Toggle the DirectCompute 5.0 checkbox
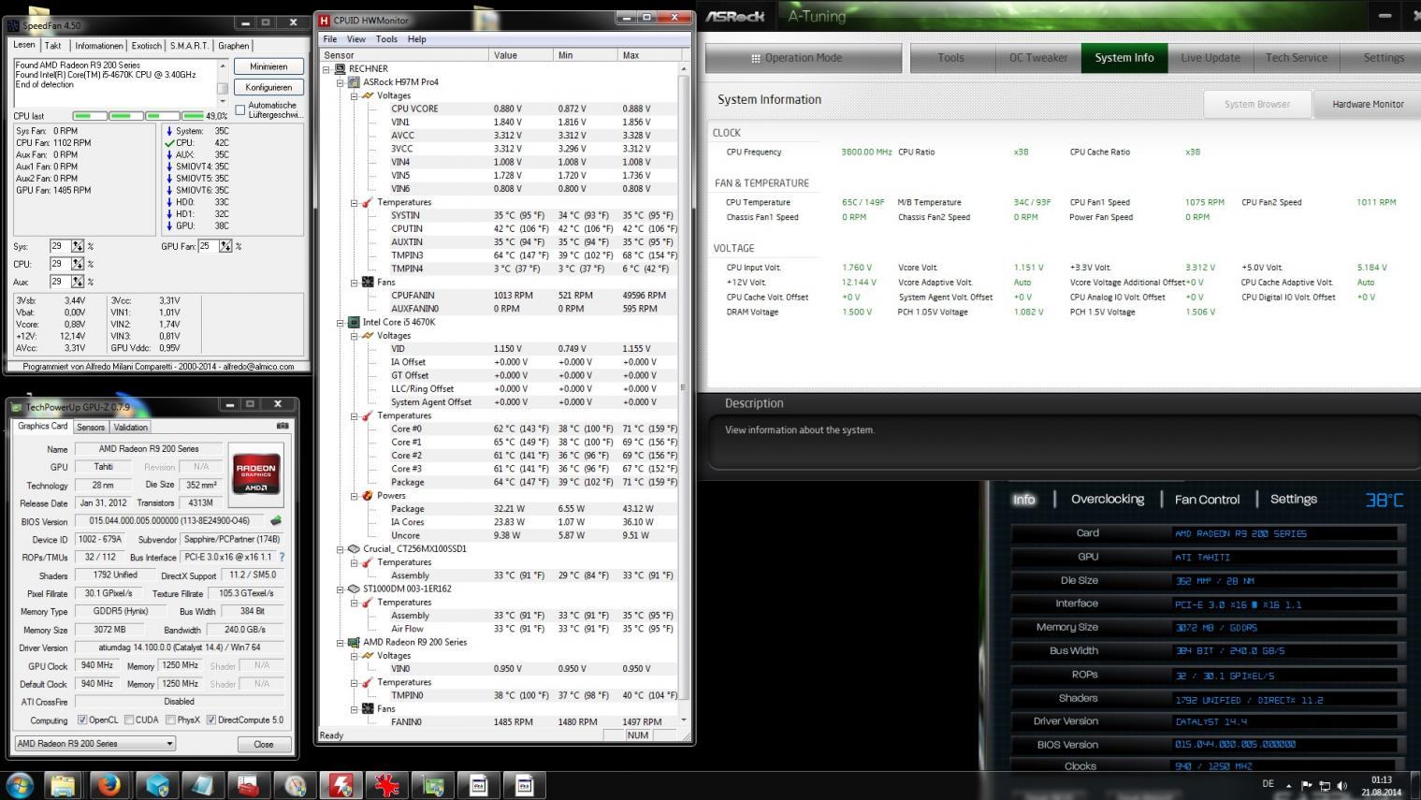This screenshot has width=1421, height=800. coord(211,720)
